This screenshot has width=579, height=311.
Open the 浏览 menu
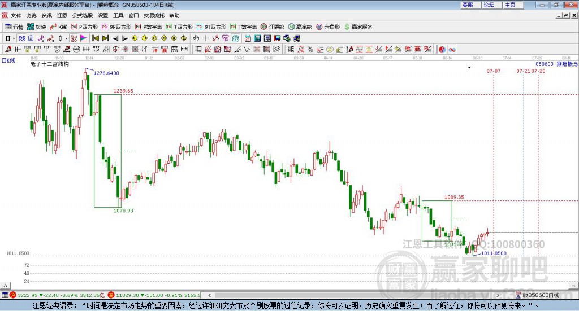point(32,15)
